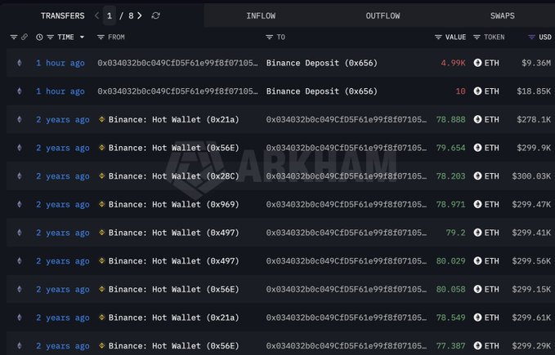This screenshot has width=555, height=355.
Task: Click ETH token logo in the 4.99K row
Action: (477, 63)
